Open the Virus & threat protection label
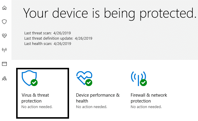 [35, 98]
